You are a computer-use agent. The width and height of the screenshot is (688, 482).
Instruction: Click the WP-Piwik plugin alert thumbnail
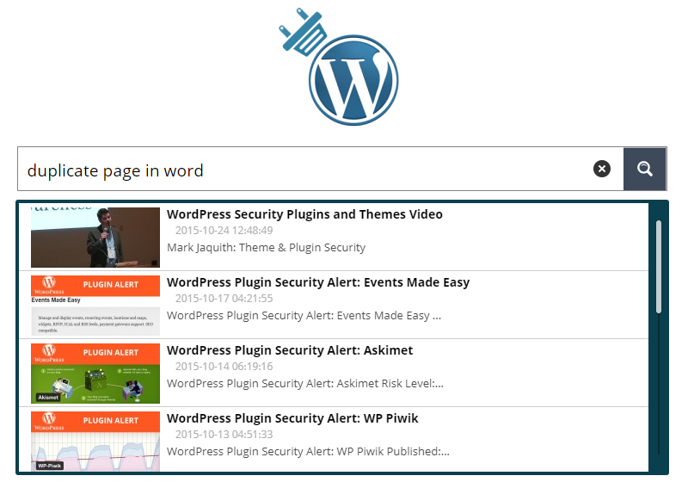coord(95,442)
